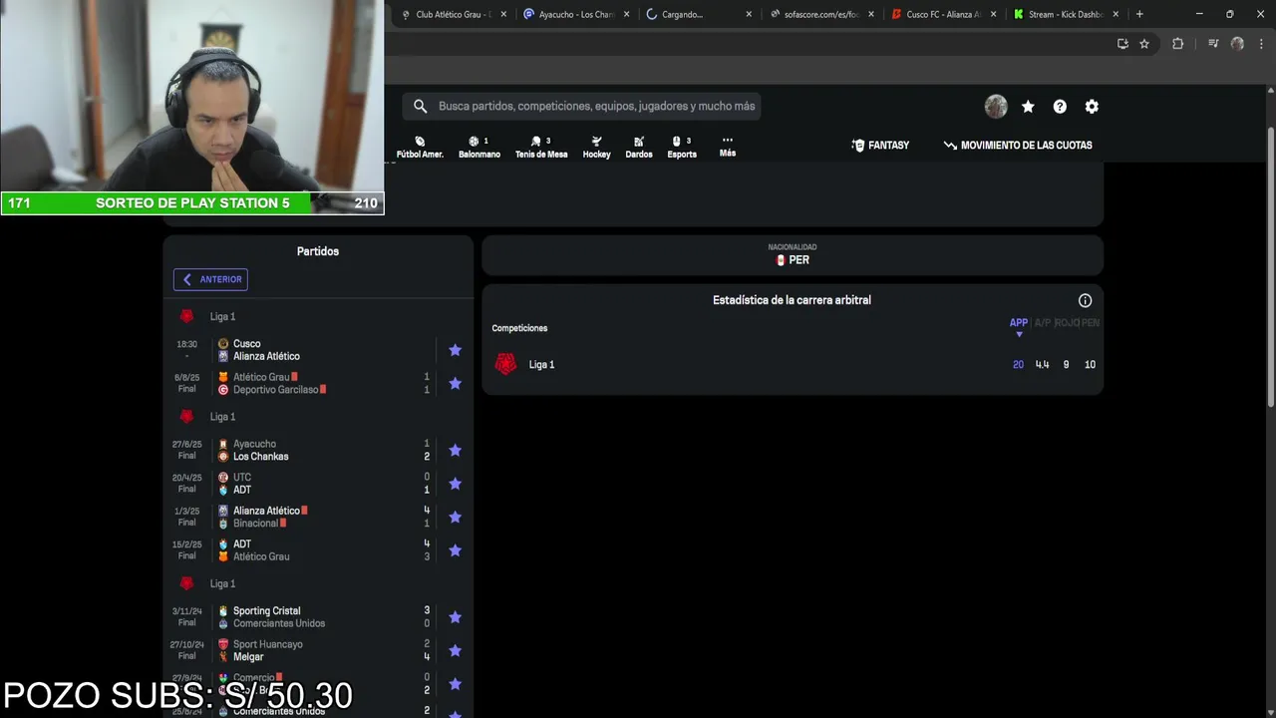
Task: Click the 'Los Chankas' team name
Action: (x=261, y=457)
